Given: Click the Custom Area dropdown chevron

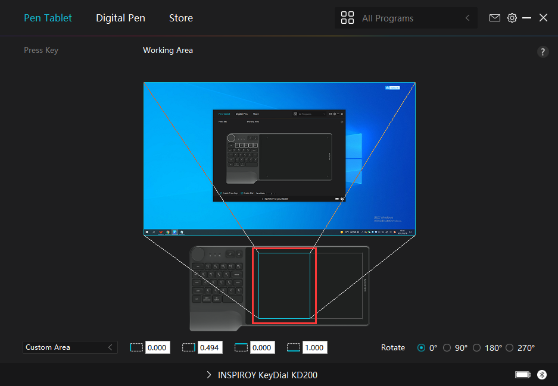Looking at the screenshot, I should [110, 347].
